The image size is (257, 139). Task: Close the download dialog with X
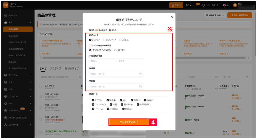coord(172,17)
